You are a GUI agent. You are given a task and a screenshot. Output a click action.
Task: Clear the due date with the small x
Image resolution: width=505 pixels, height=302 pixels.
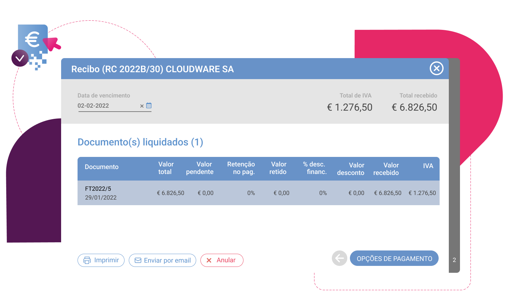pyautogui.click(x=142, y=106)
